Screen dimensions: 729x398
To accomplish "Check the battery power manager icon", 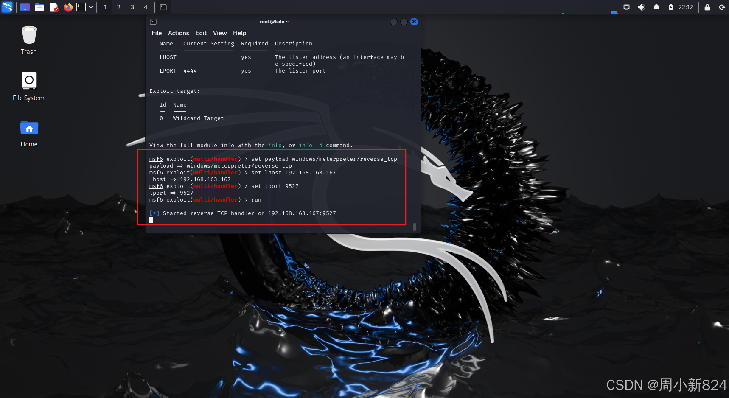I will tap(671, 7).
